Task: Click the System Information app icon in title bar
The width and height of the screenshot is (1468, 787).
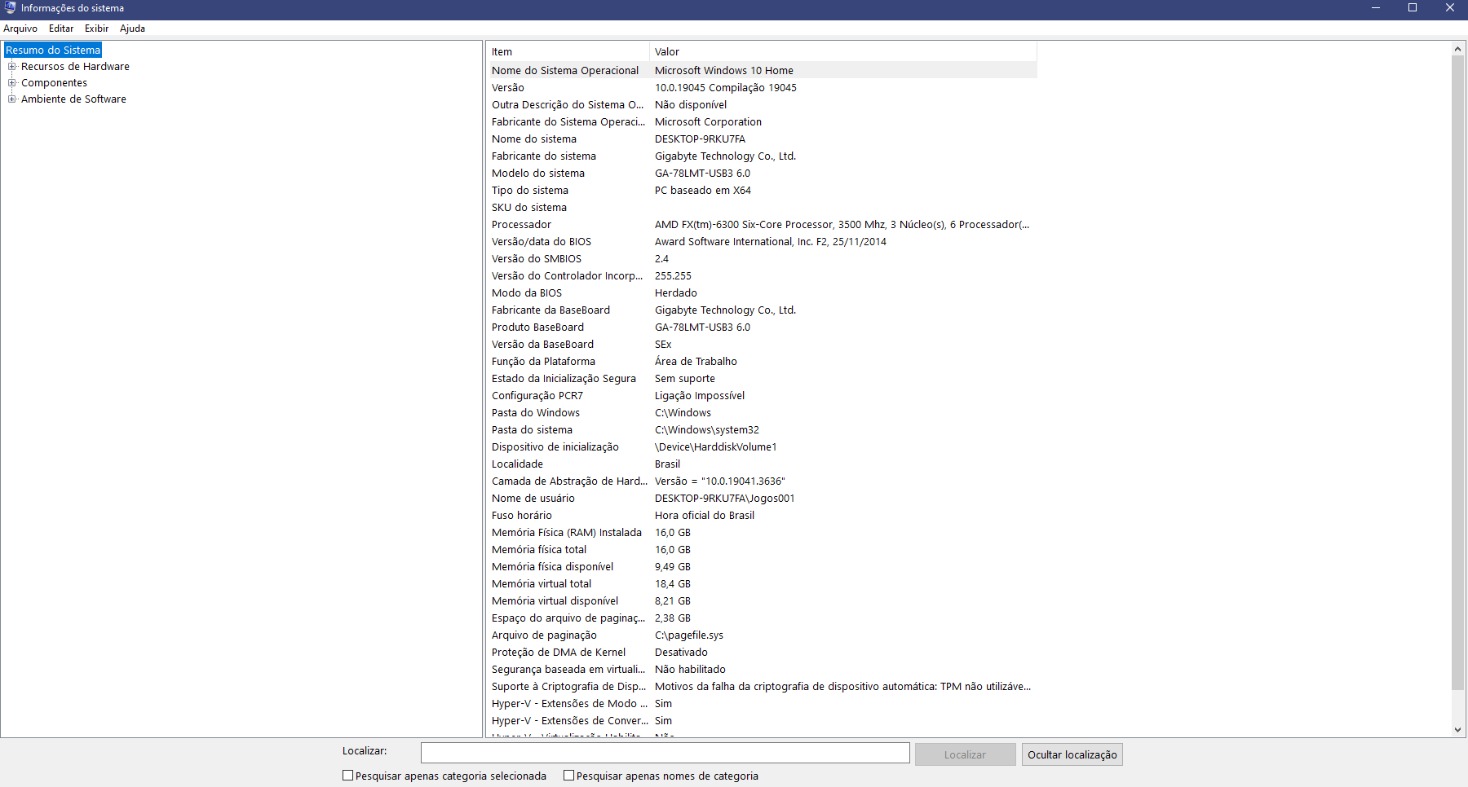Action: [10, 7]
